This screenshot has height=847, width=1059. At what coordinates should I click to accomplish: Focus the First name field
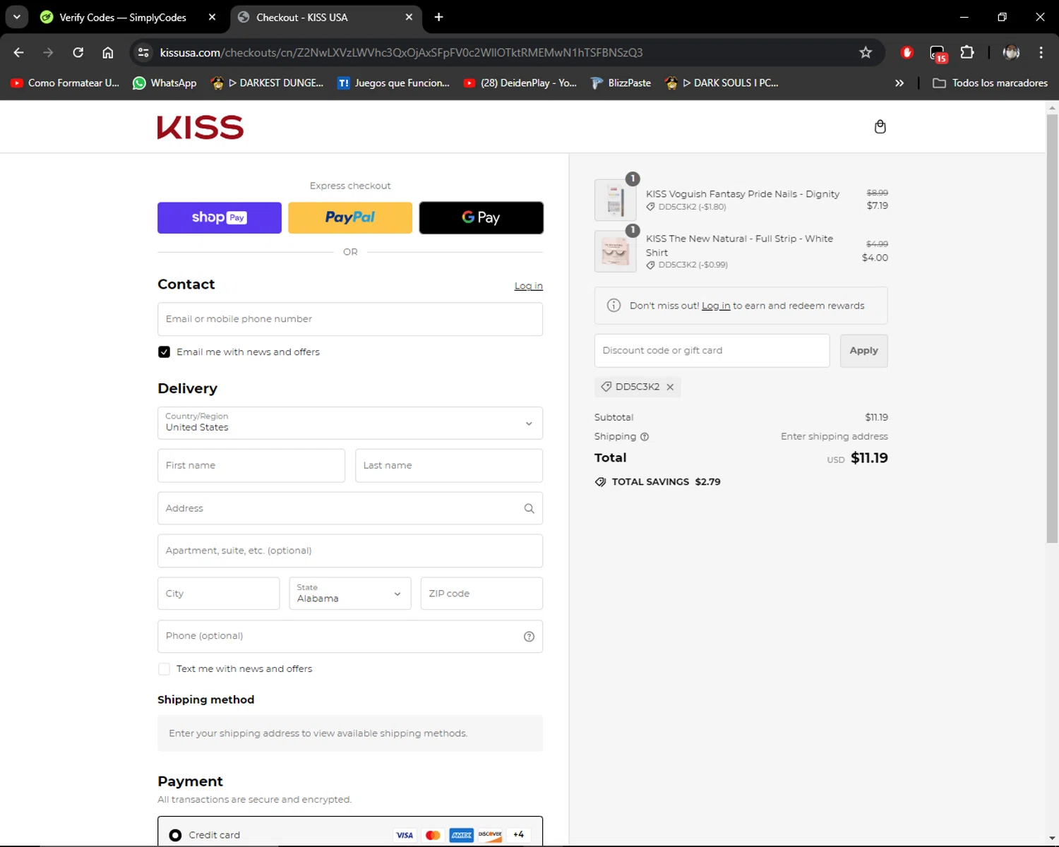coord(251,466)
